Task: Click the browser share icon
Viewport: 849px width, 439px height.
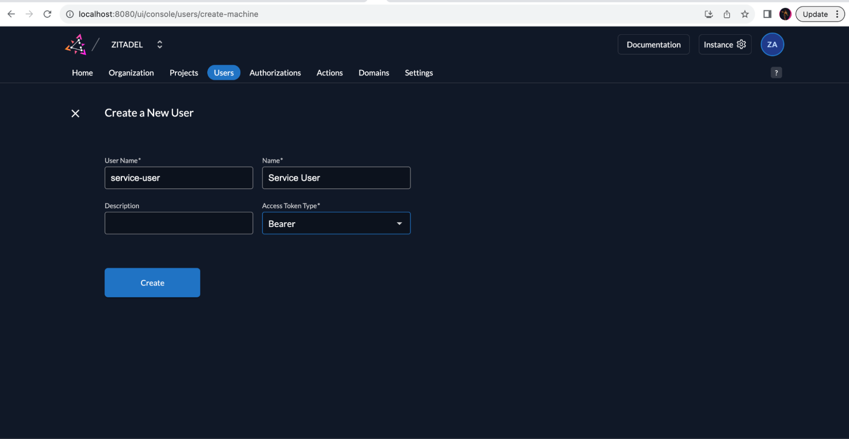Action: [727, 14]
